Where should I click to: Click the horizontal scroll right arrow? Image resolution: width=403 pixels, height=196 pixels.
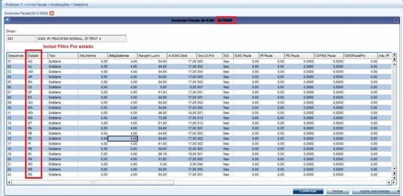(394, 182)
